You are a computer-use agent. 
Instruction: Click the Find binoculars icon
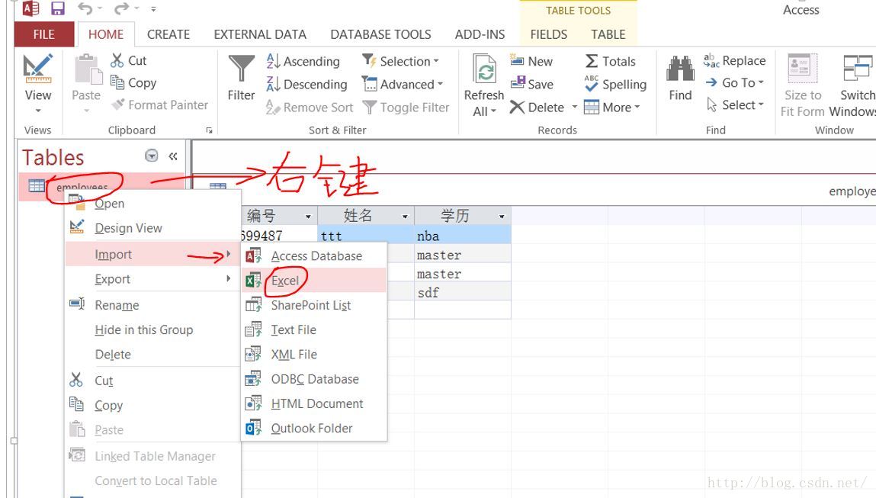click(681, 69)
